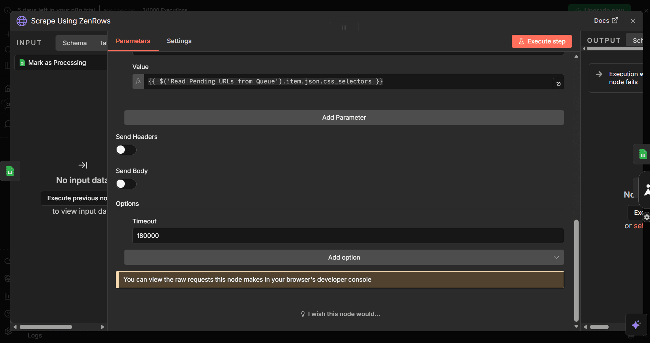Toggle Send Headers switch
650x343 pixels.
coord(126,150)
